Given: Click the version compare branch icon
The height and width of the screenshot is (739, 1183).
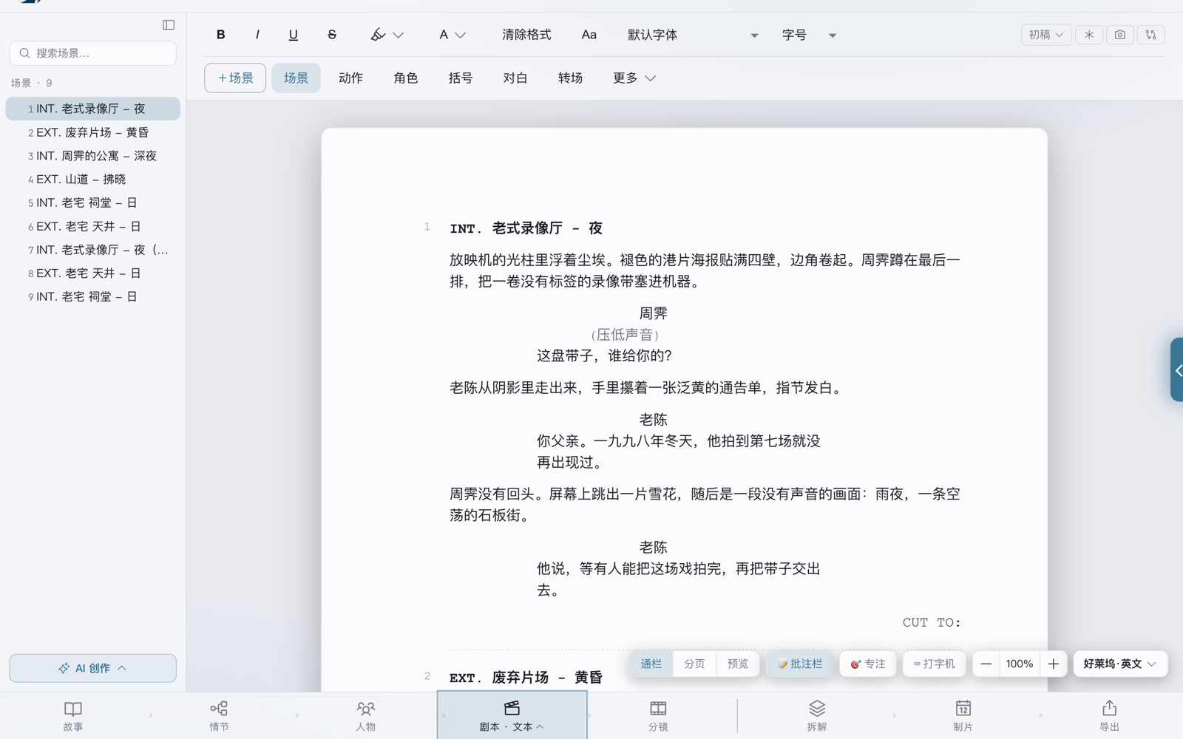Looking at the screenshot, I should 1151,35.
